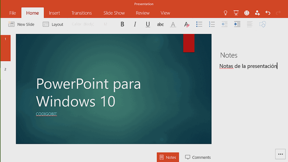The width and height of the screenshot is (288, 162).
Task: Open the View ribbon tab
Action: pos(165,13)
